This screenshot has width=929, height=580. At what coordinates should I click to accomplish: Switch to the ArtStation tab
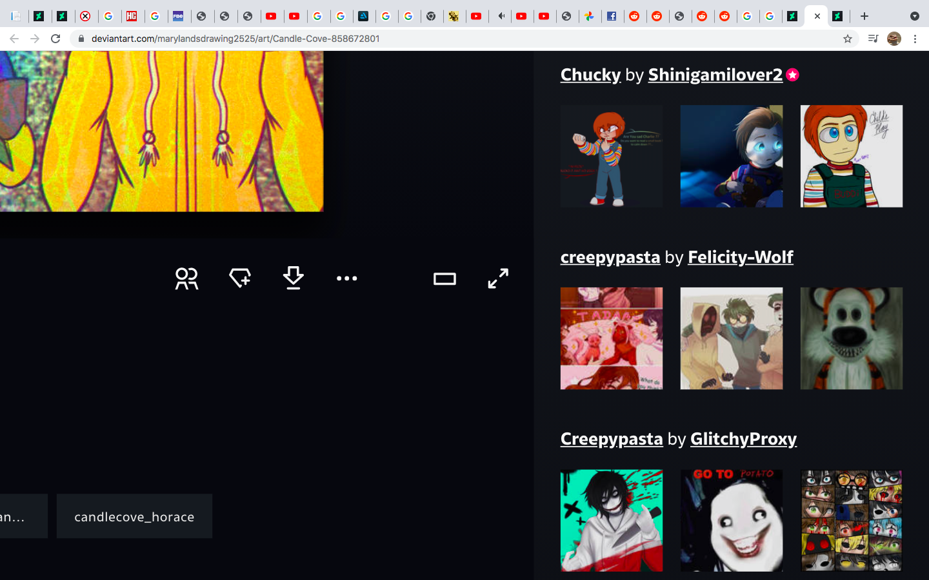pos(363,16)
